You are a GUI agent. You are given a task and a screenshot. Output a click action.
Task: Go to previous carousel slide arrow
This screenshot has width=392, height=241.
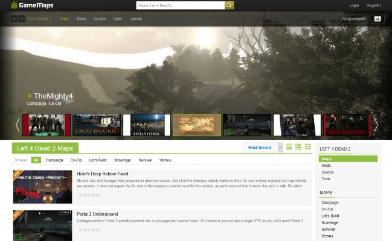coord(18,125)
